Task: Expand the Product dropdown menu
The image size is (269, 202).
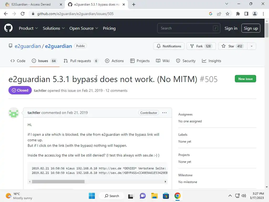Action: pyautogui.click(x=28, y=28)
